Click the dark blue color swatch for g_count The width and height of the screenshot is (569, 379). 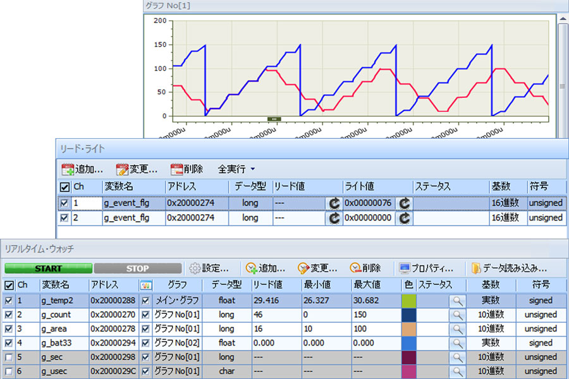point(409,315)
